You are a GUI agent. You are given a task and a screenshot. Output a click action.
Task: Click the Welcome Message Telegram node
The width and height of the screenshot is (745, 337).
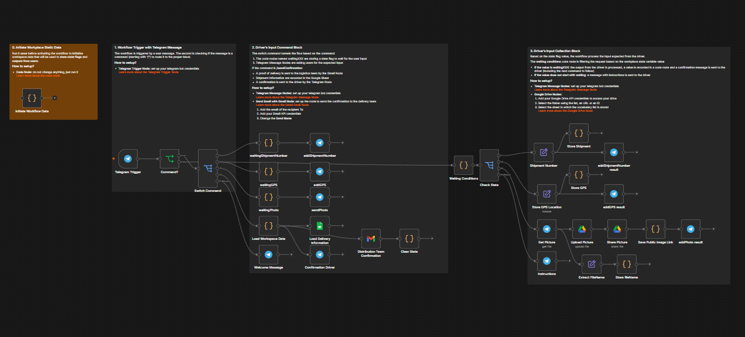[268, 255]
